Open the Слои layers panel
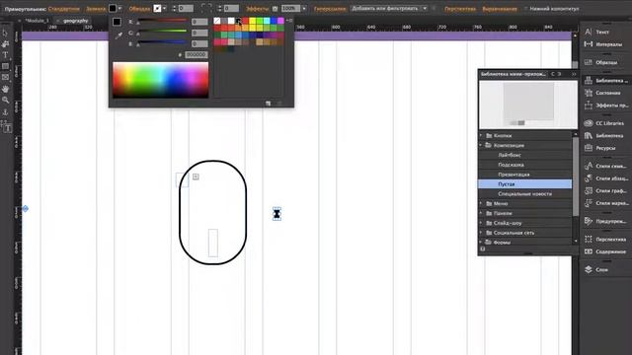The image size is (632, 355). tap(595, 269)
